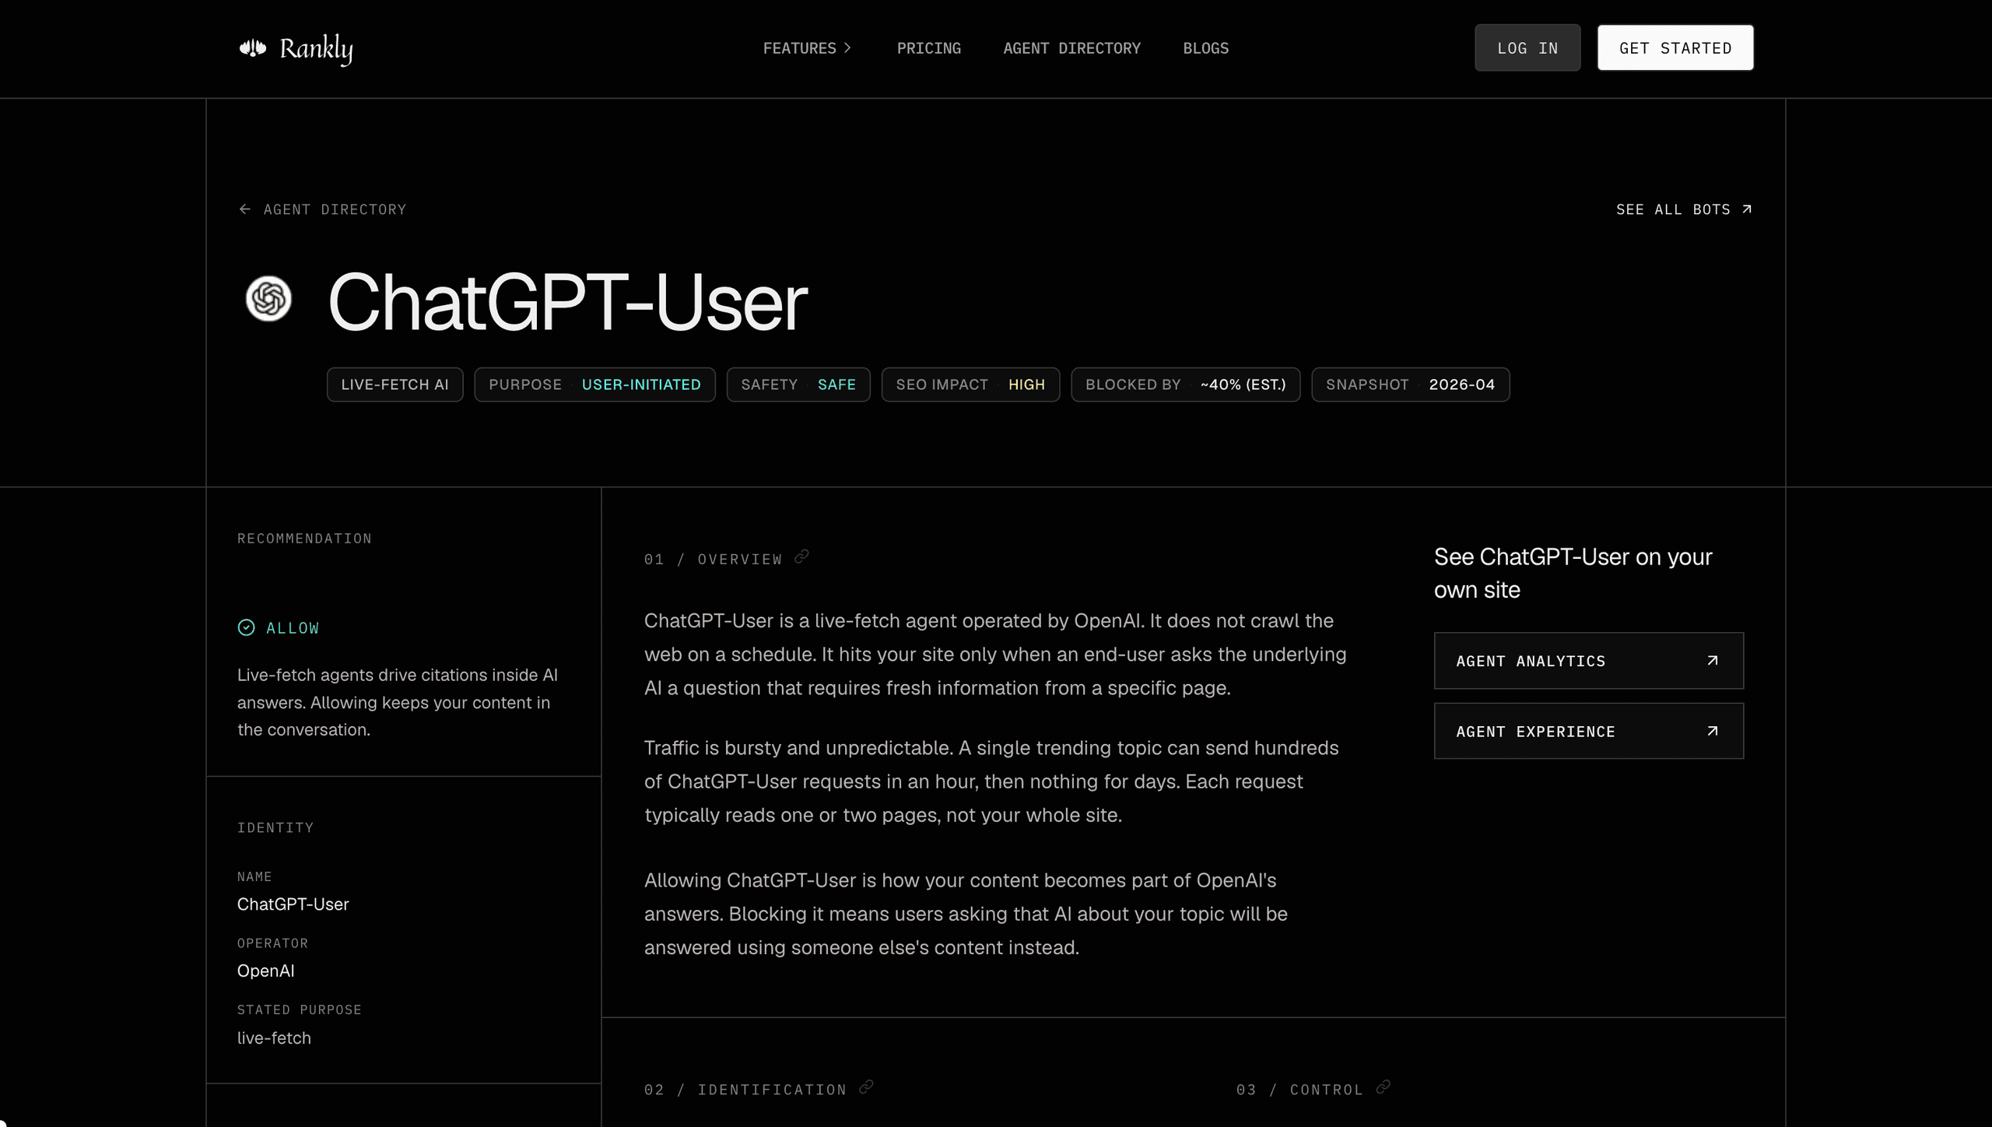The width and height of the screenshot is (1992, 1127).
Task: Open Agent Experience button
Action: tap(1588, 731)
